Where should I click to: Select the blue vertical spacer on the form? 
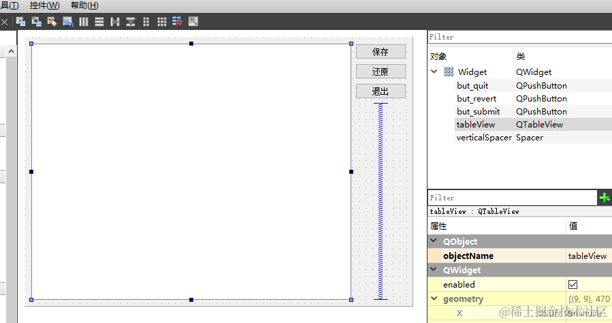point(381,201)
